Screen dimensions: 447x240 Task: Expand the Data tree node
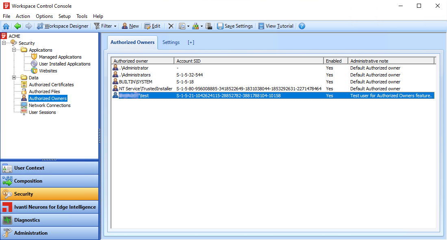[x=14, y=78]
